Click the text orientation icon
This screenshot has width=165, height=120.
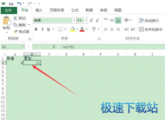tap(127, 20)
